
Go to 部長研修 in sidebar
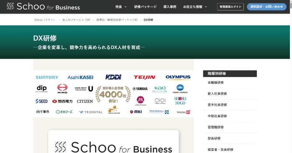(214, 138)
